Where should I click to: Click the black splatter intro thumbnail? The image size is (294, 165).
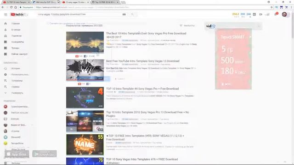85,70
